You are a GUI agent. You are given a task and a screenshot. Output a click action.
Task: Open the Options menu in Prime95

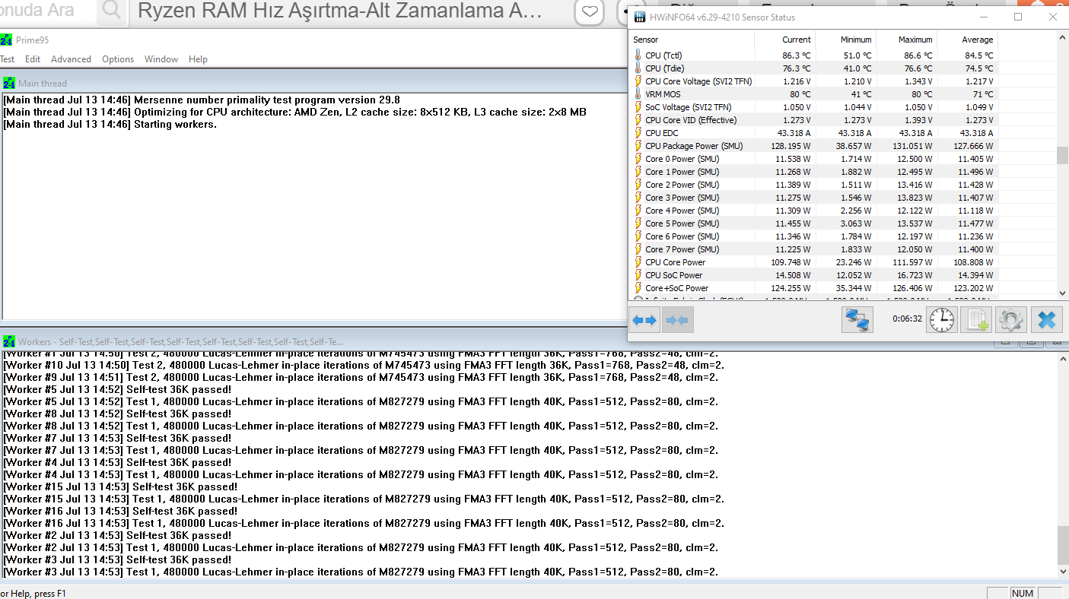click(118, 59)
